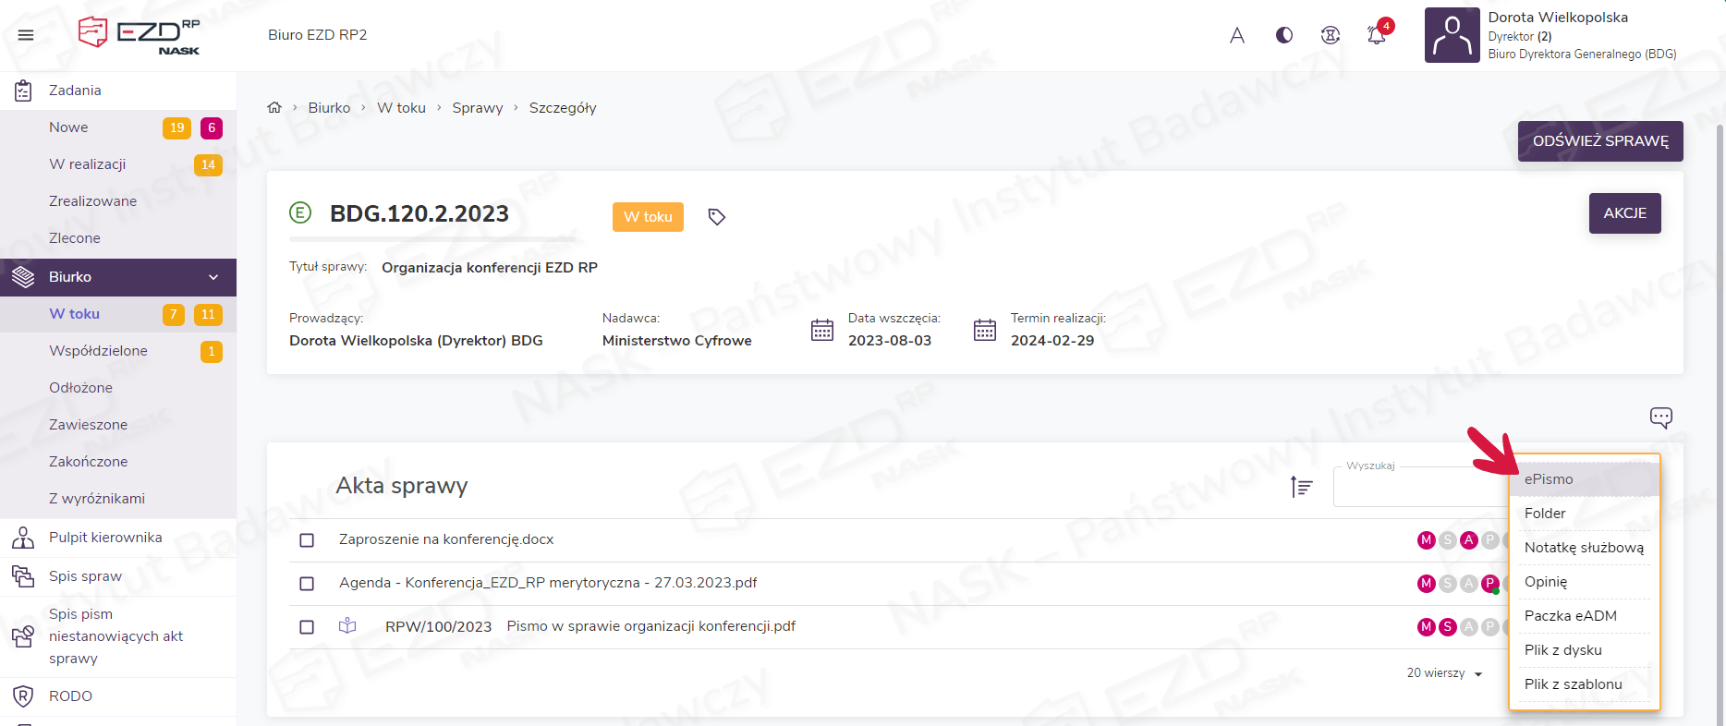Check the Zaproszenie na konferencję.docx checkbox
This screenshot has height=726, width=1726.
pos(307,540)
